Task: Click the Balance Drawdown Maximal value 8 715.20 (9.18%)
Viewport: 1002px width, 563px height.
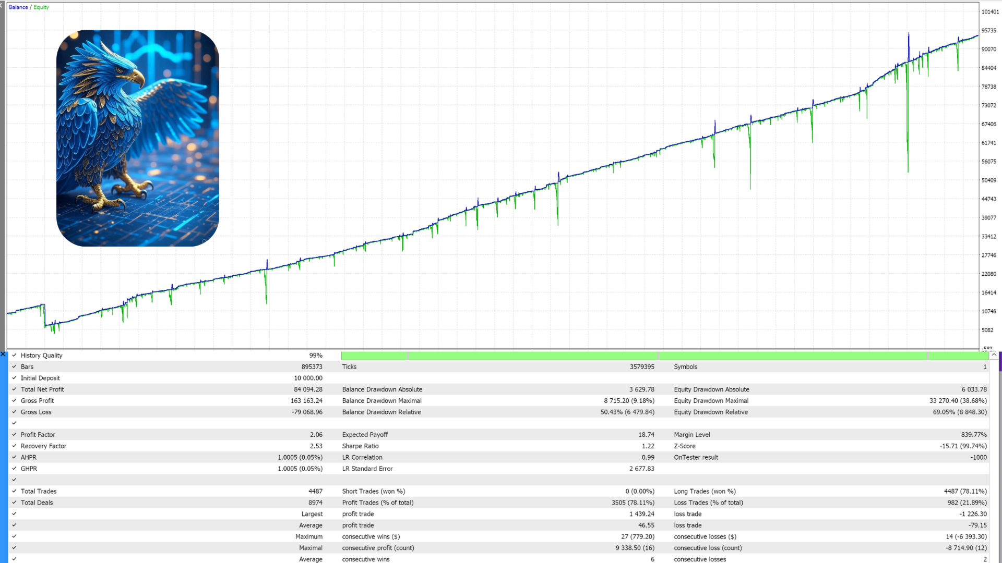Action: (x=629, y=401)
